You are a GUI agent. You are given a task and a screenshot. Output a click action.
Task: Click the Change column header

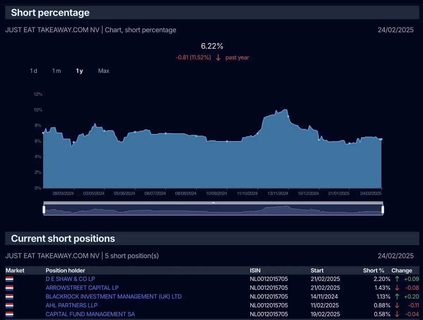click(402, 270)
